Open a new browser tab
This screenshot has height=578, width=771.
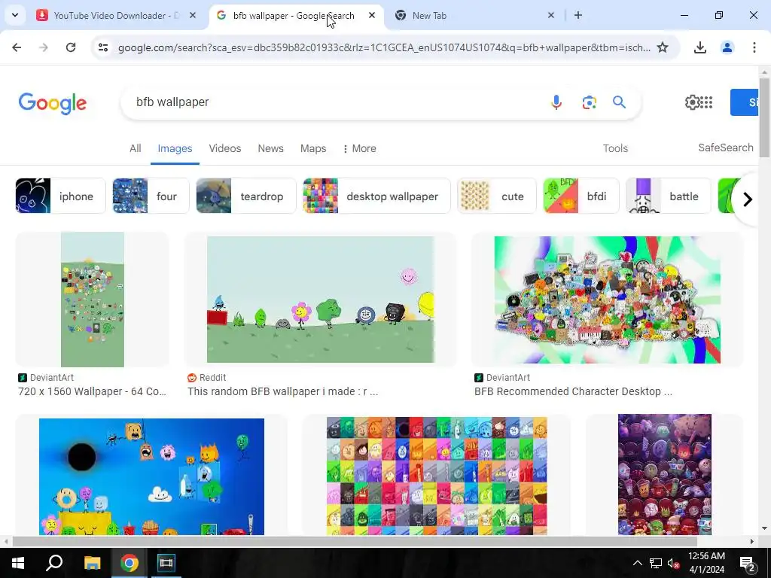[x=578, y=15]
